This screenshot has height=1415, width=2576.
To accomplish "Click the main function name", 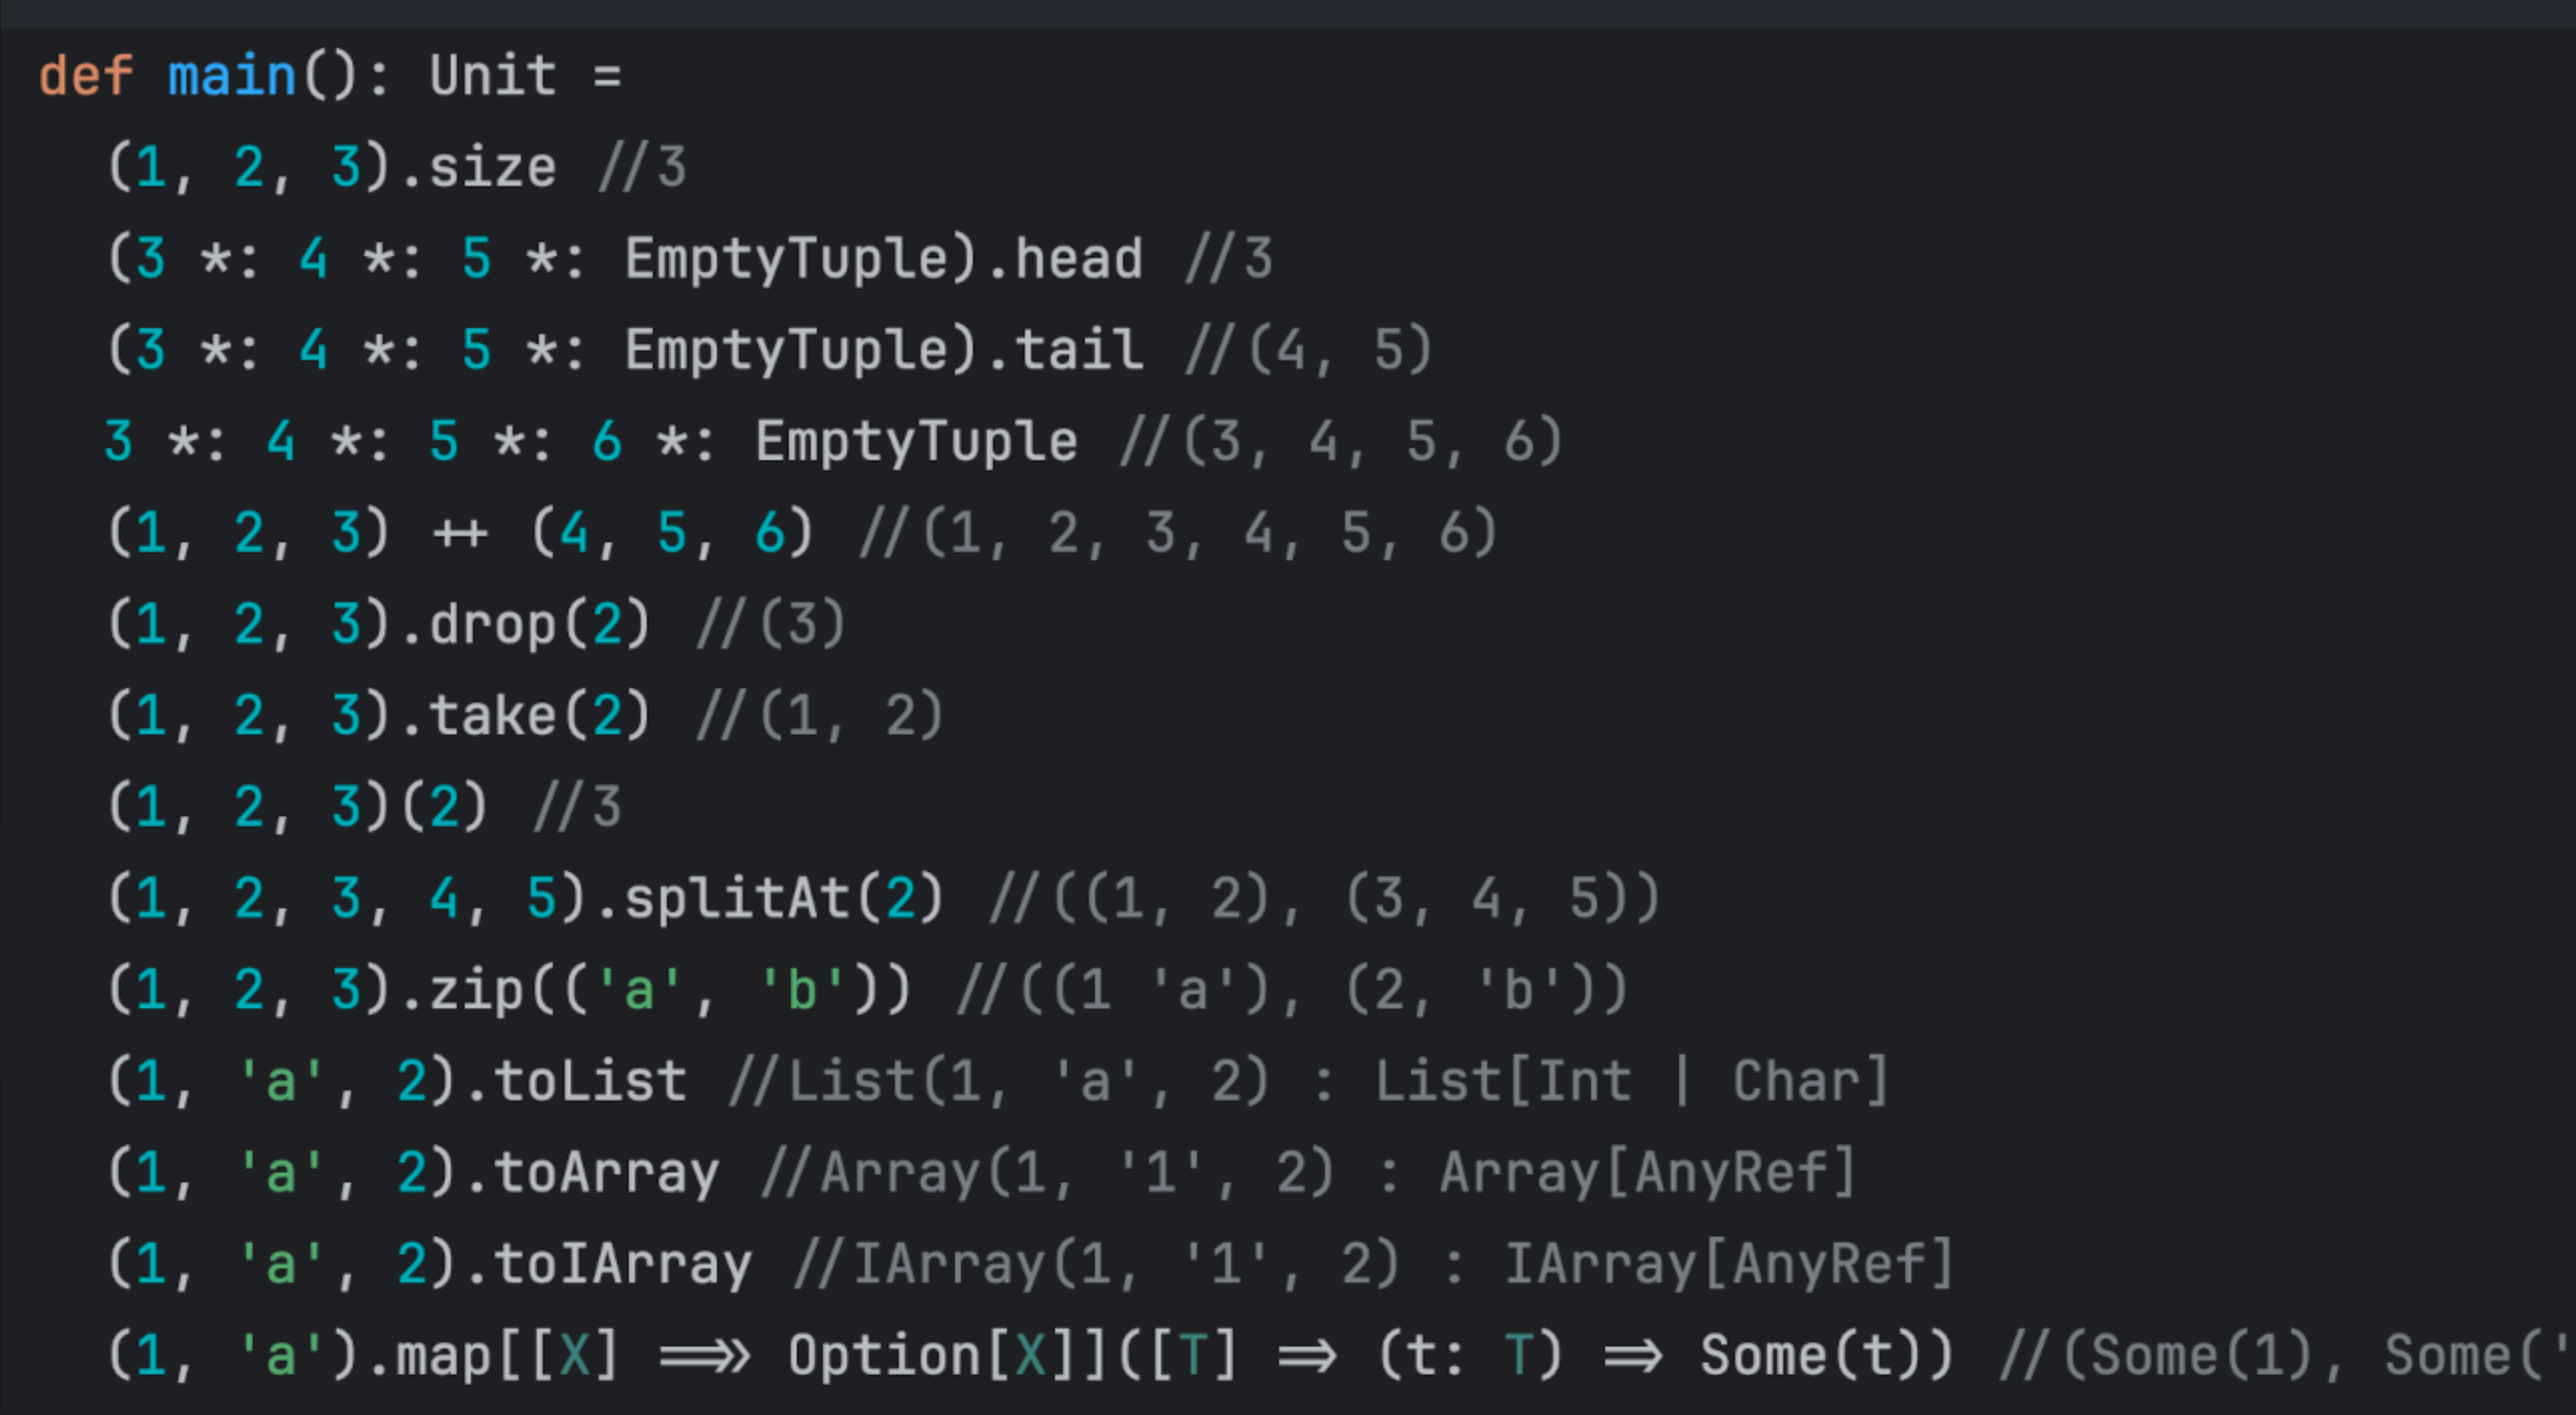I will 231,76.
